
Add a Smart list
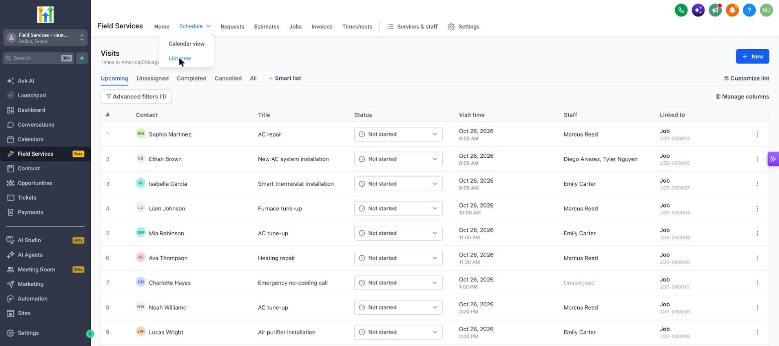(x=285, y=78)
